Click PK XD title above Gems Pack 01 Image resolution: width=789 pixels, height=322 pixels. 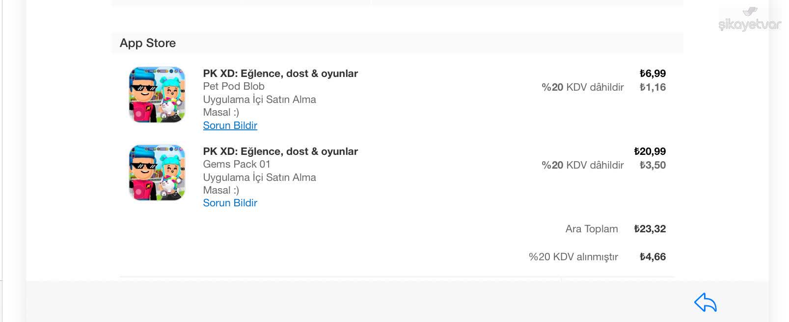pos(280,151)
